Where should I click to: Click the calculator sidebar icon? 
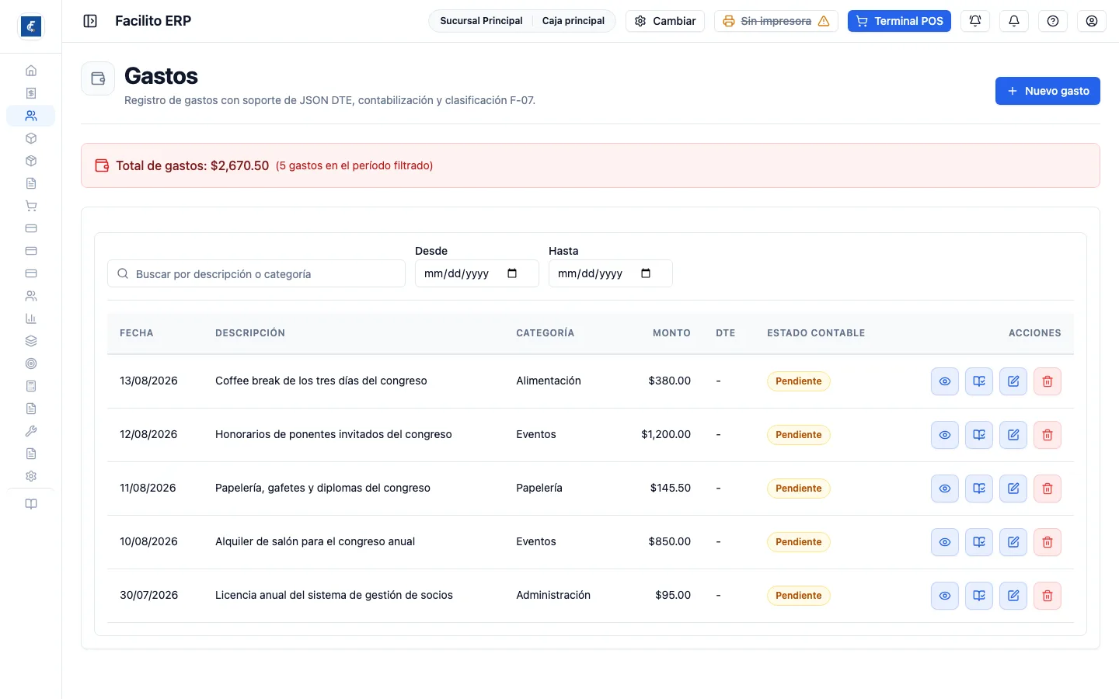click(x=31, y=386)
